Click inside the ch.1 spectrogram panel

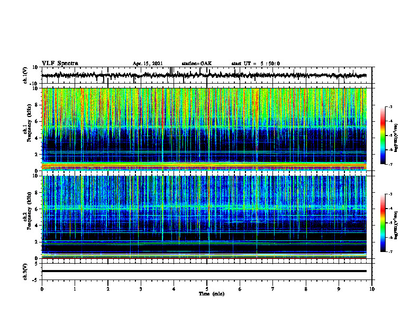click(x=204, y=129)
